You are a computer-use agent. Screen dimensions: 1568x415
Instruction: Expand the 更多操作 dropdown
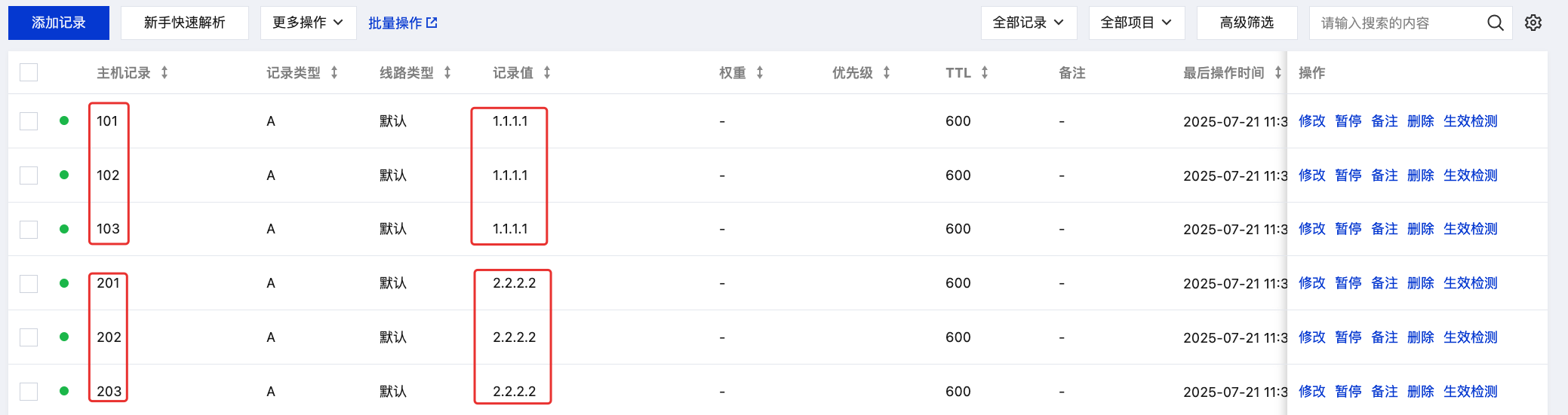tap(308, 23)
